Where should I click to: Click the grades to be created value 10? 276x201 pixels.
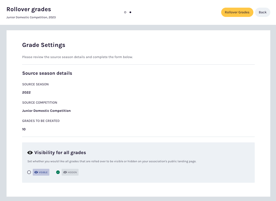pos(24,129)
